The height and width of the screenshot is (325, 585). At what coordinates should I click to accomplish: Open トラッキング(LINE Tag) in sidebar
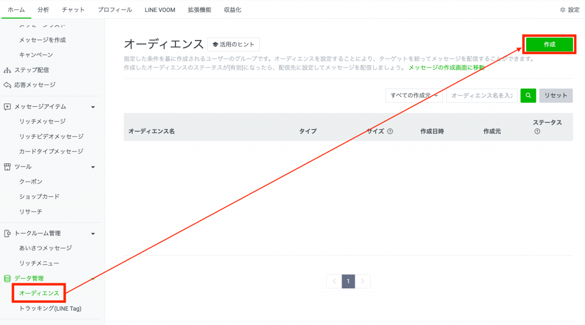50,308
